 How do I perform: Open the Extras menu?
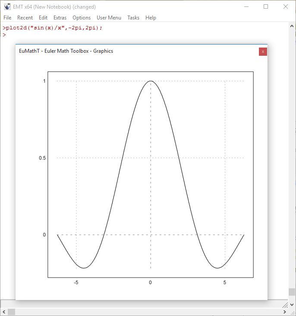(60, 18)
